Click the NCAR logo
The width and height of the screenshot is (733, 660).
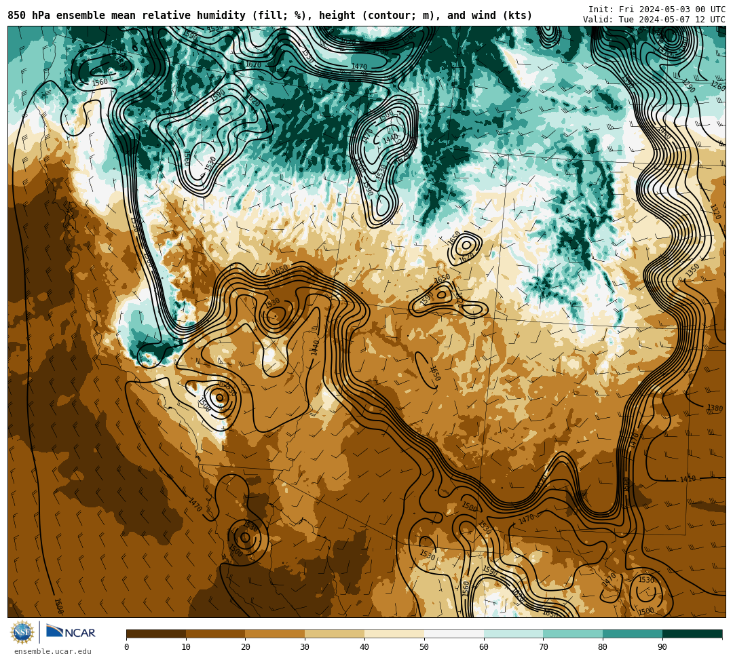[x=71, y=632]
